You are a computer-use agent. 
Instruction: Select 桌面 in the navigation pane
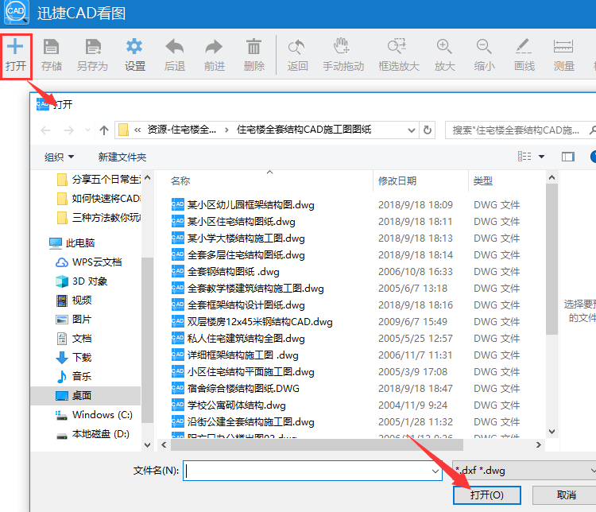(86, 396)
